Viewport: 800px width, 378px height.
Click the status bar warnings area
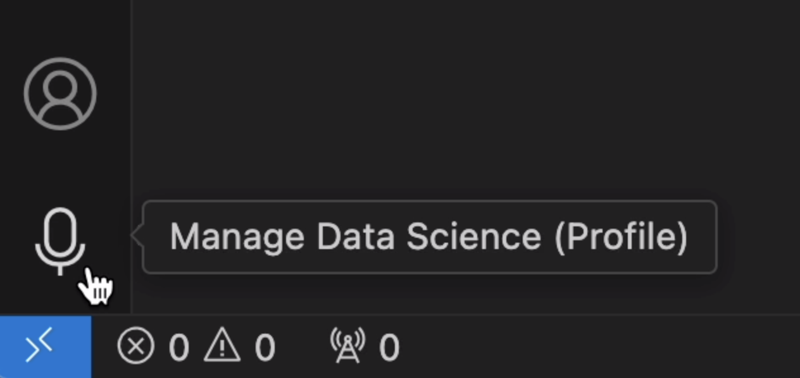(x=244, y=346)
